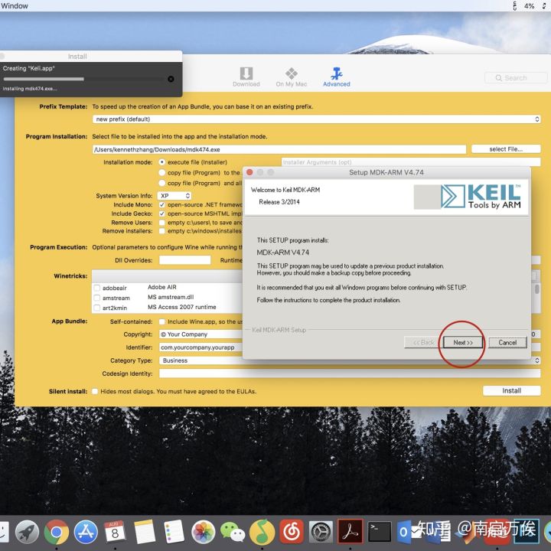This screenshot has width=551, height=551.
Task: Select the Advanced toolbar tab
Action: click(x=336, y=77)
